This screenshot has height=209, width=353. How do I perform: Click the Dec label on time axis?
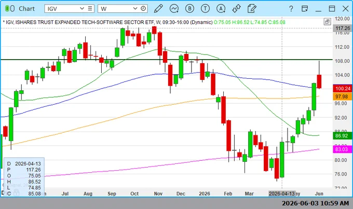(x=181, y=193)
